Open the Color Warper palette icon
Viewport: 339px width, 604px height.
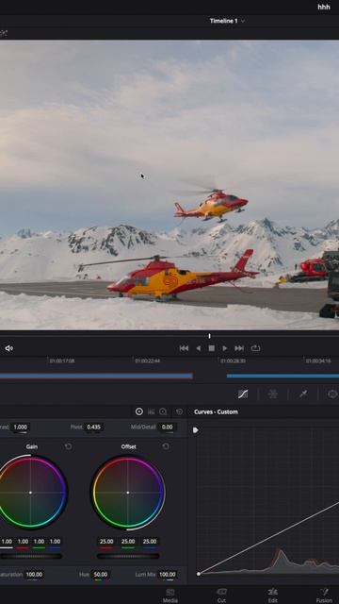coord(273,394)
